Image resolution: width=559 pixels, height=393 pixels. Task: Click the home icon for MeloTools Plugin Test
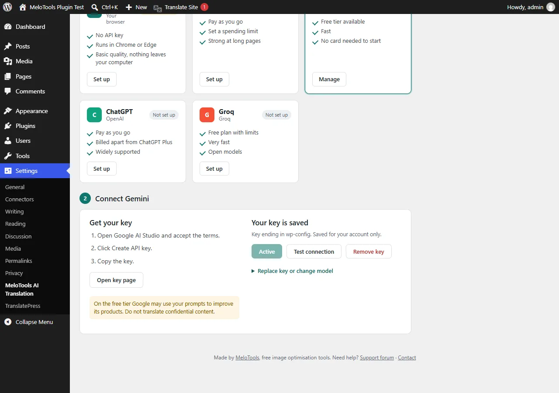click(23, 7)
